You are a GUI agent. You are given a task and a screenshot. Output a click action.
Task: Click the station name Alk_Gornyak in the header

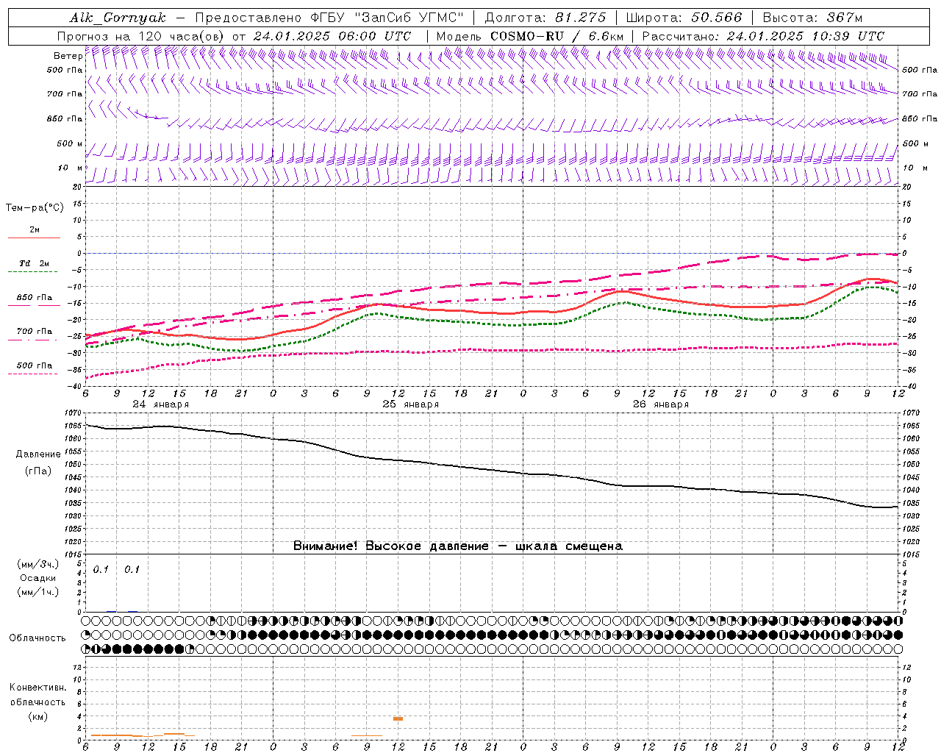click(x=118, y=18)
